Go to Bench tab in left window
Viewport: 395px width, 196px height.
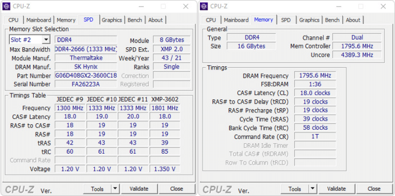tap(135, 20)
